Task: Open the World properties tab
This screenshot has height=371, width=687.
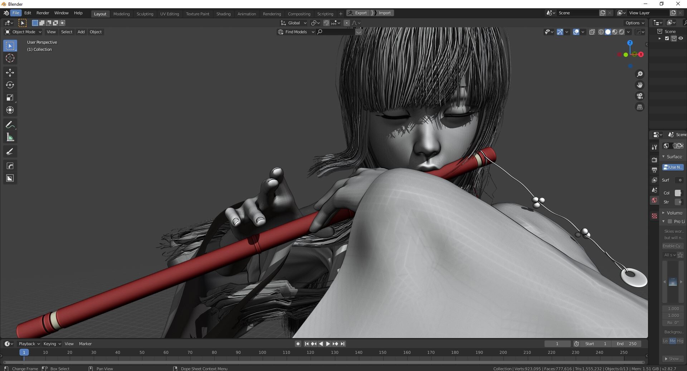Action: pyautogui.click(x=654, y=201)
